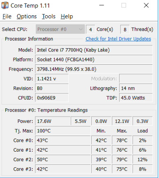Click the Platform field Socket 1440

pyautogui.click(x=94, y=60)
